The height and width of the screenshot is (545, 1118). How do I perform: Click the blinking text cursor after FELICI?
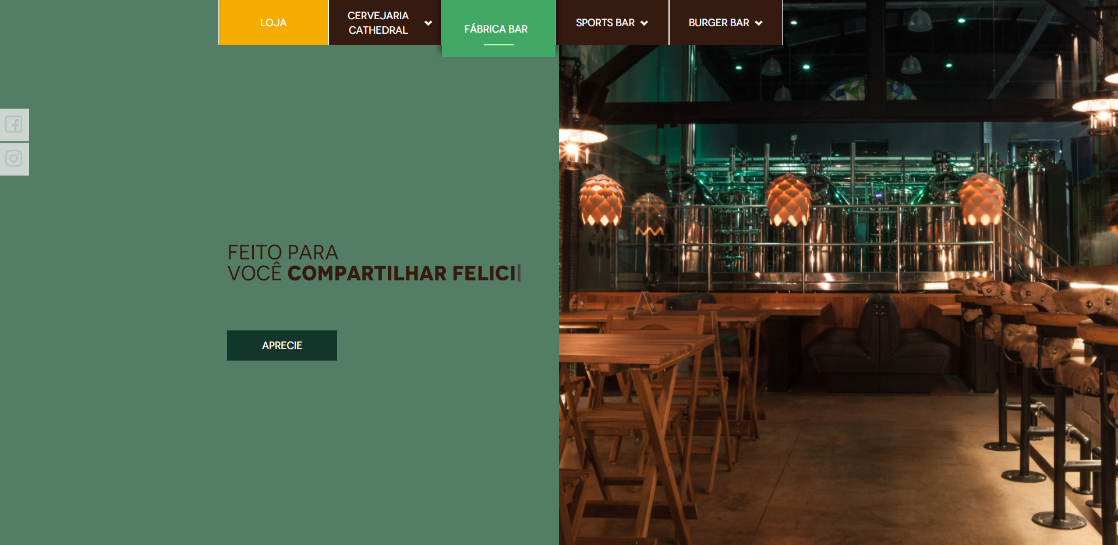pos(519,273)
